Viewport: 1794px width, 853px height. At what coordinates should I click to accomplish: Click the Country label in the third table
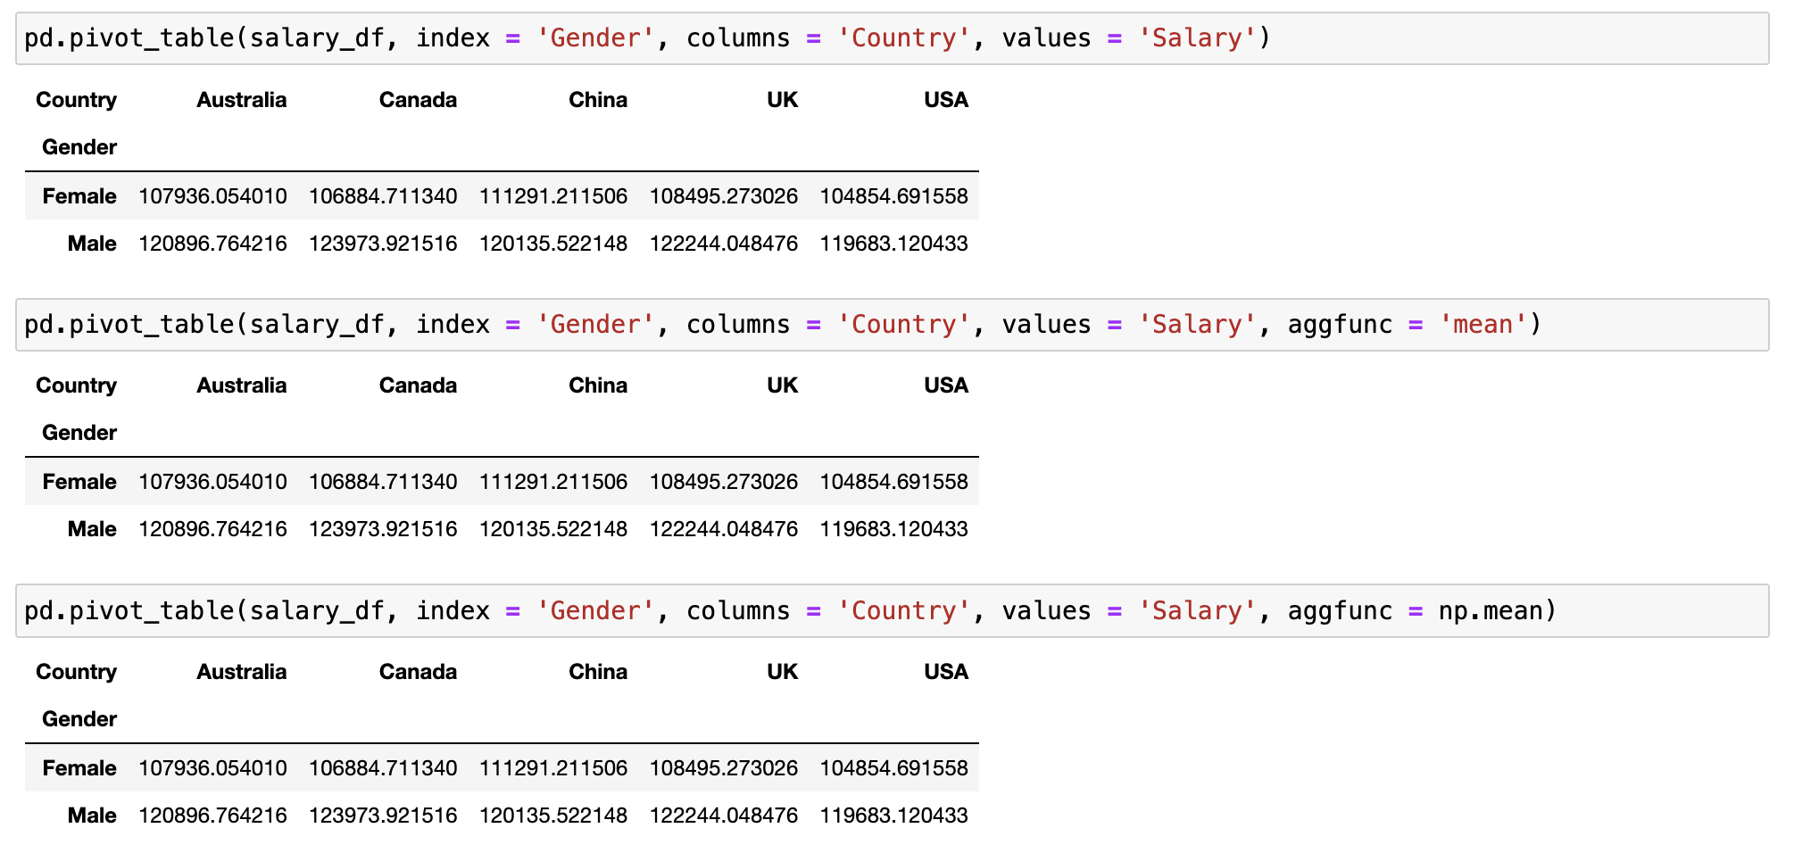pos(76,672)
